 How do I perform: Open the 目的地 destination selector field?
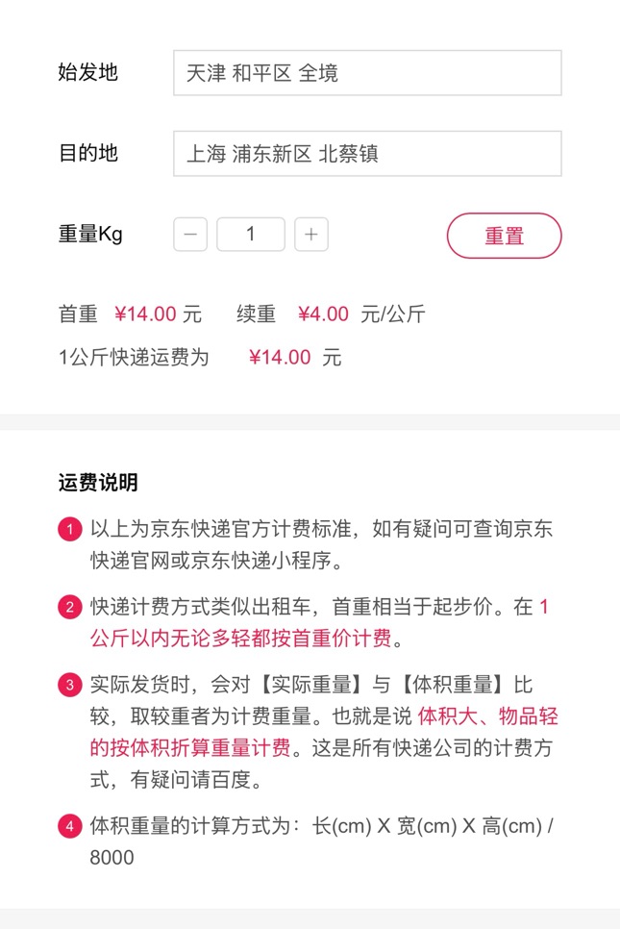[x=367, y=154]
